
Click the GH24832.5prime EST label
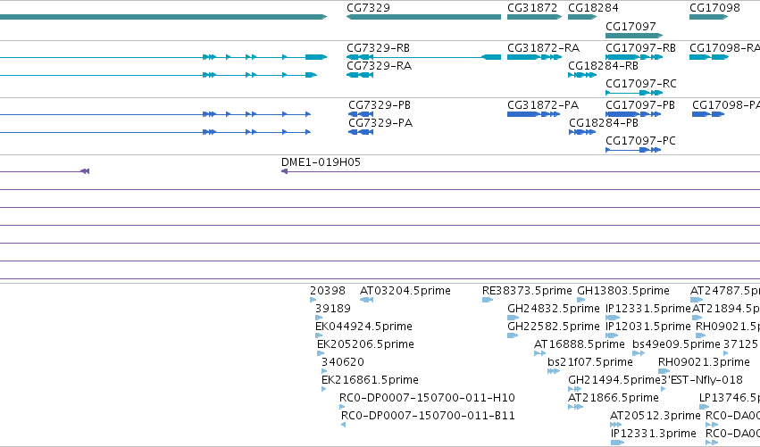coord(554,309)
